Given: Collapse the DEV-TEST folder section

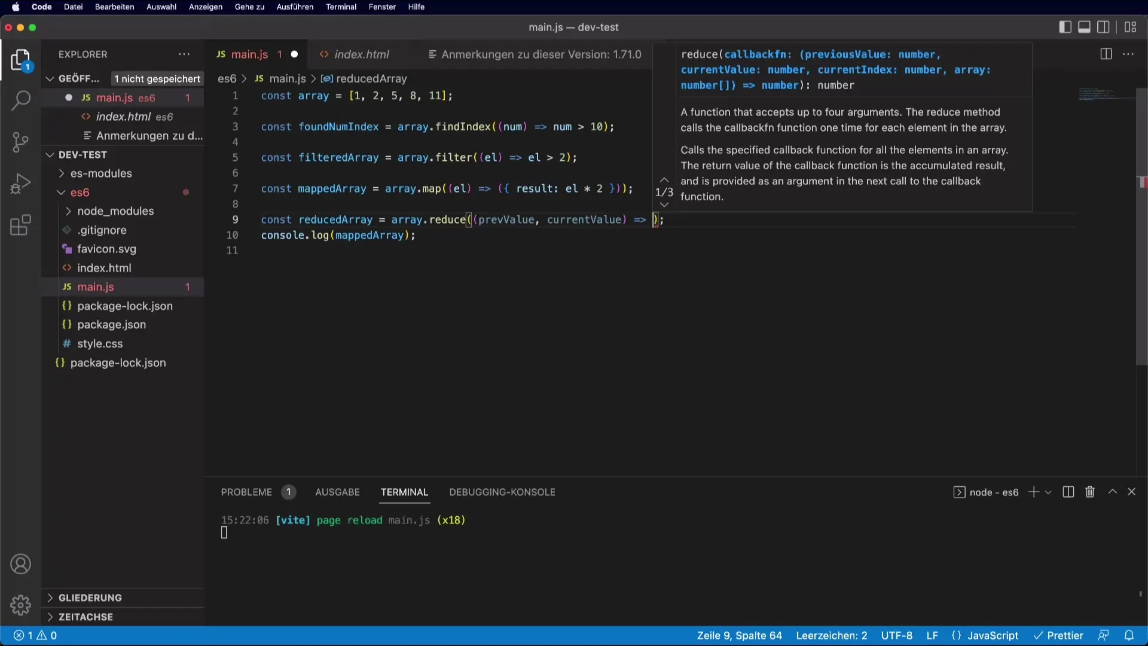Looking at the screenshot, I should (x=50, y=155).
